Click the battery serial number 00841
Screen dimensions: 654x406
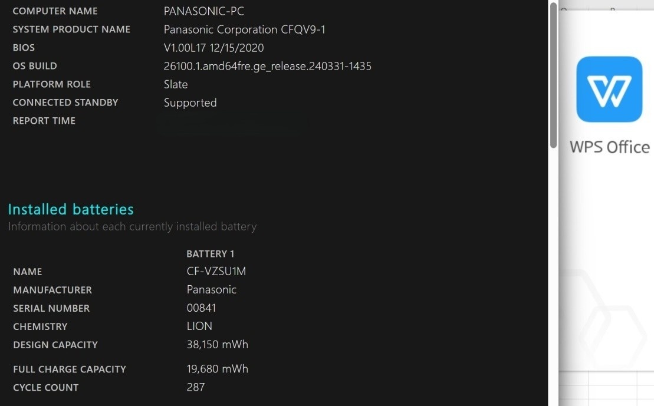201,308
